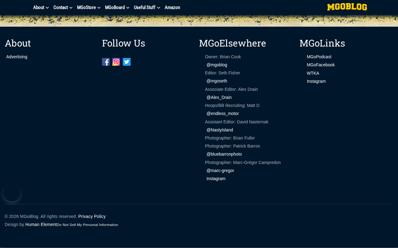
Task: Open the MGoPodcast link
Action: tap(319, 57)
